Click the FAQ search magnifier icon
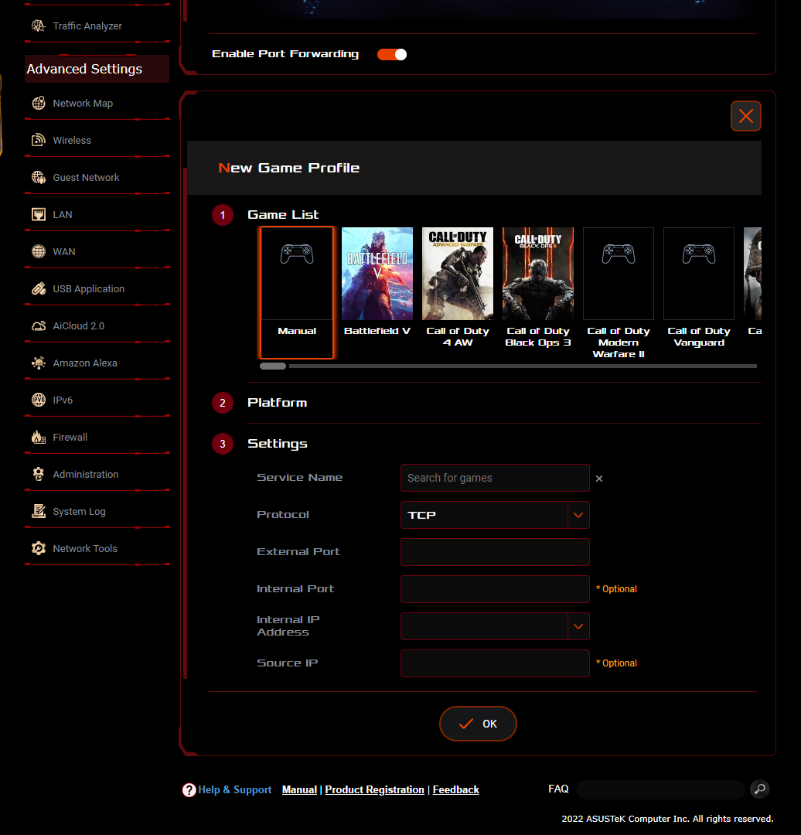The height and width of the screenshot is (835, 801). tap(760, 789)
